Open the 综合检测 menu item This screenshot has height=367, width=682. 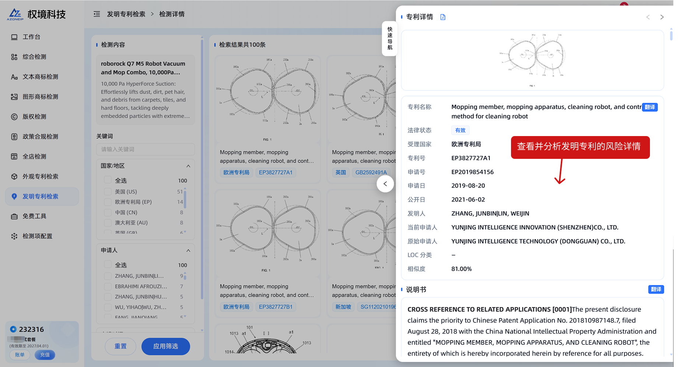click(42, 57)
